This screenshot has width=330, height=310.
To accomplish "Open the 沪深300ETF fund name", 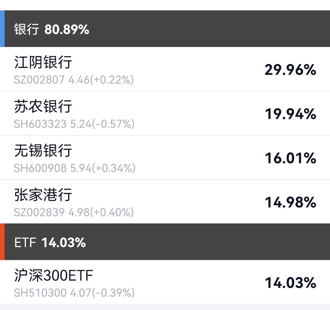I will click(53, 276).
